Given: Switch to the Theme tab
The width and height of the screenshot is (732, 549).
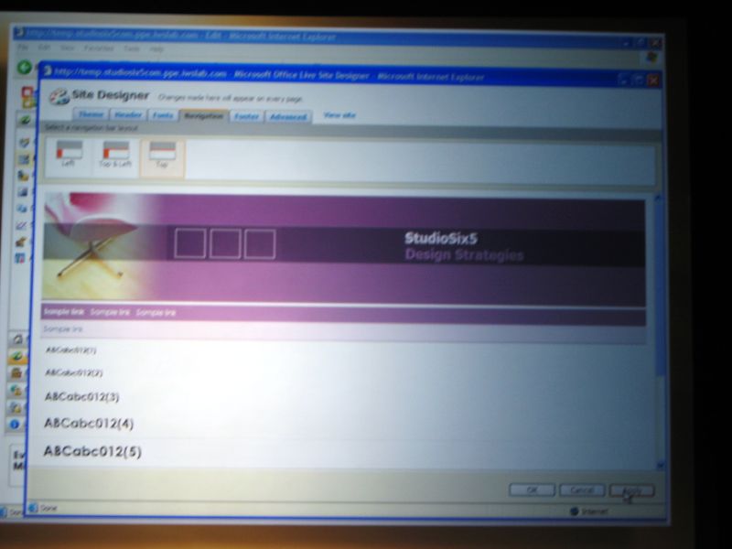Looking at the screenshot, I should click(91, 115).
